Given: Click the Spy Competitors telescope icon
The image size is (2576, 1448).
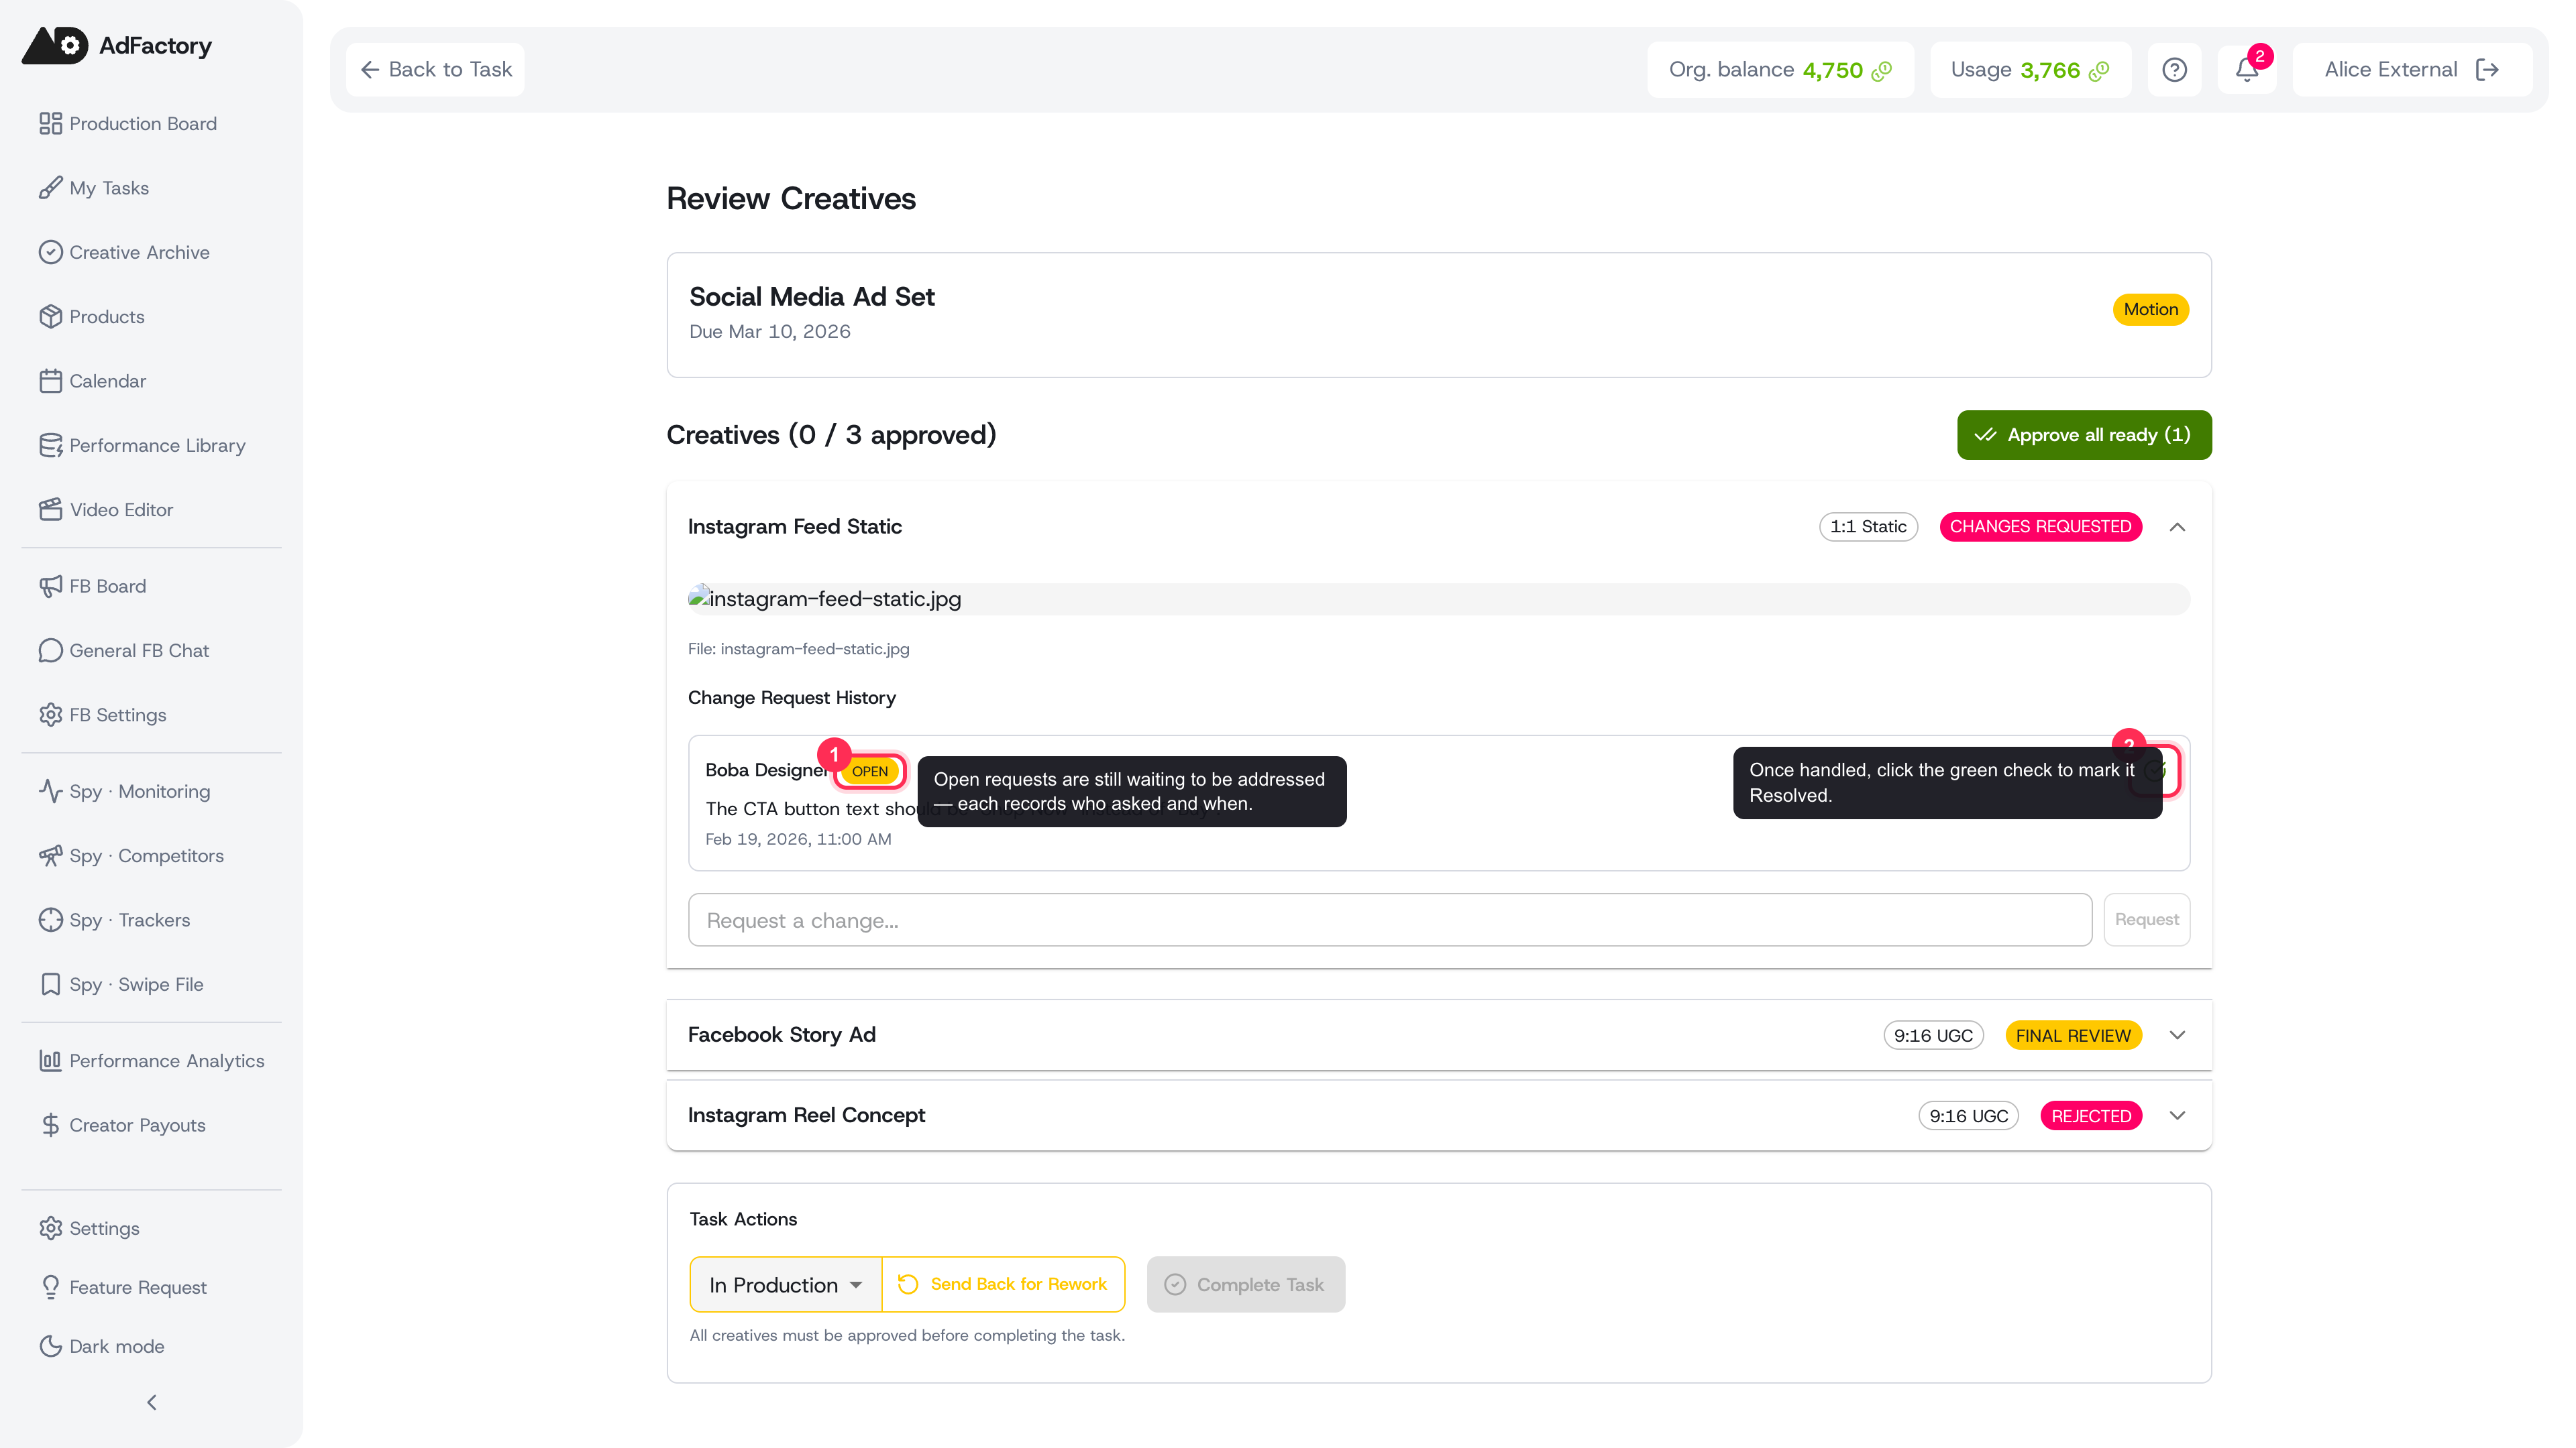Looking at the screenshot, I should [50, 855].
